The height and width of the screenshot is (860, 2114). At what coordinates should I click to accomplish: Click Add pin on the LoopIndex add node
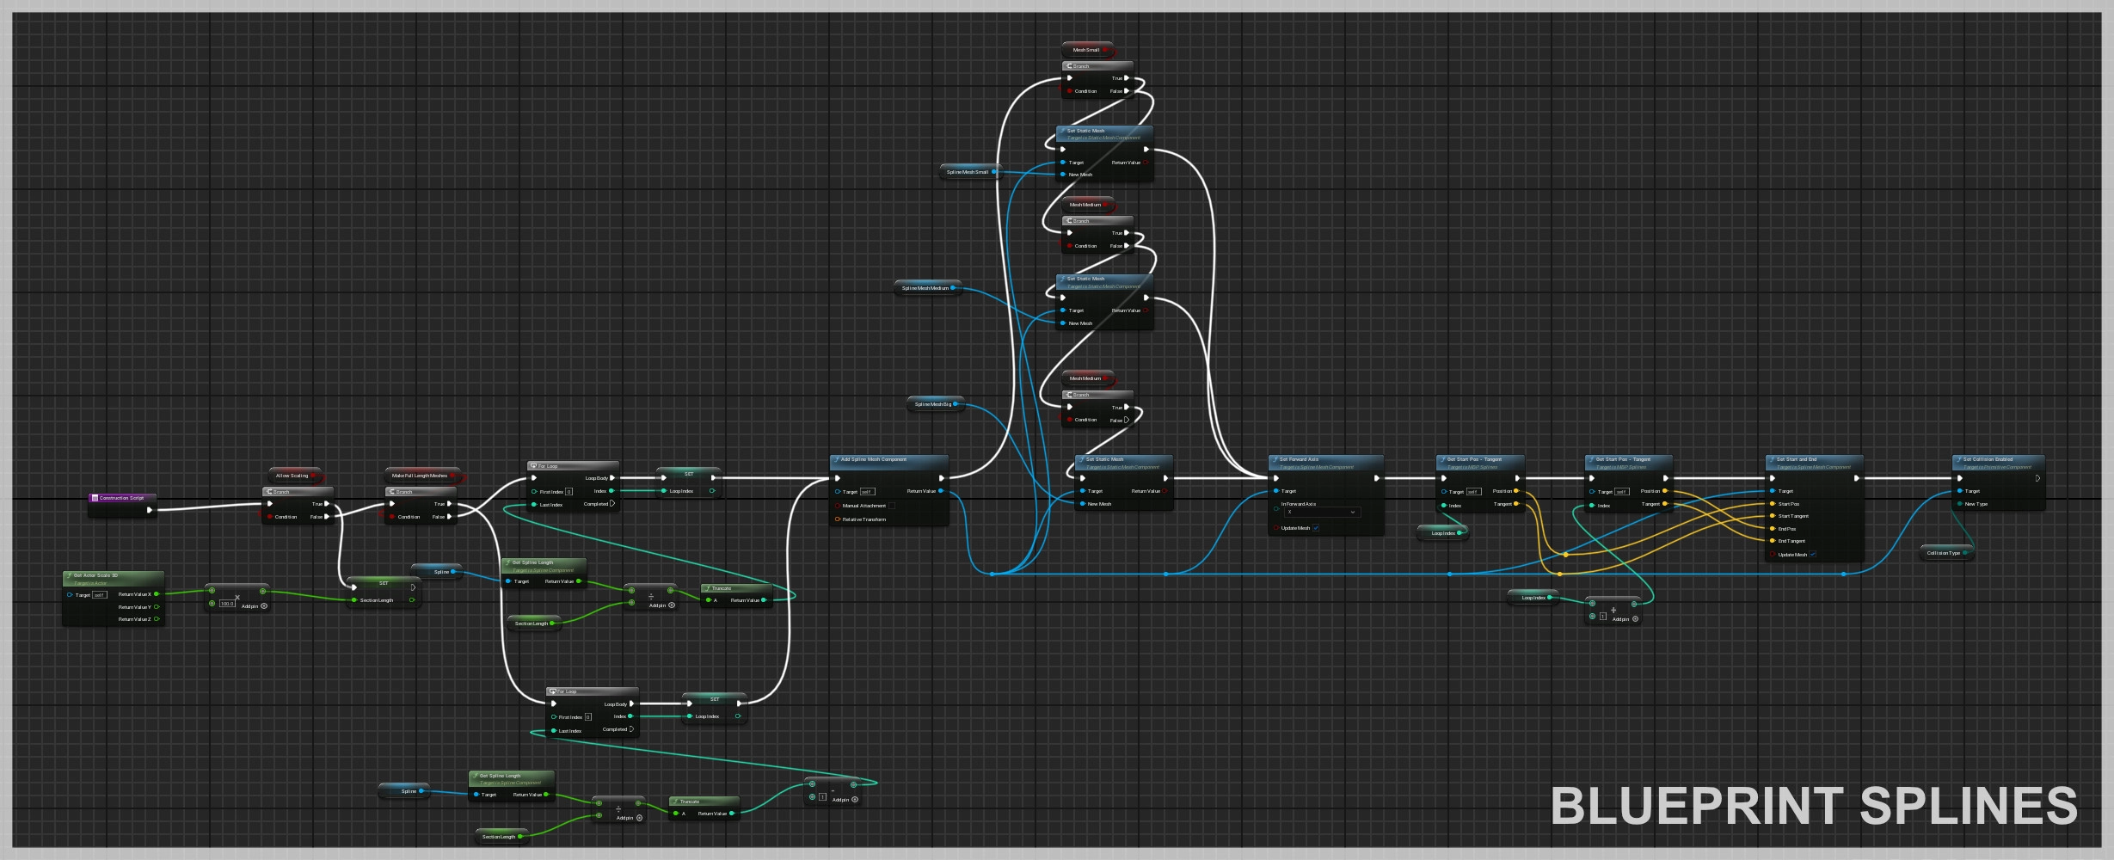(1635, 619)
